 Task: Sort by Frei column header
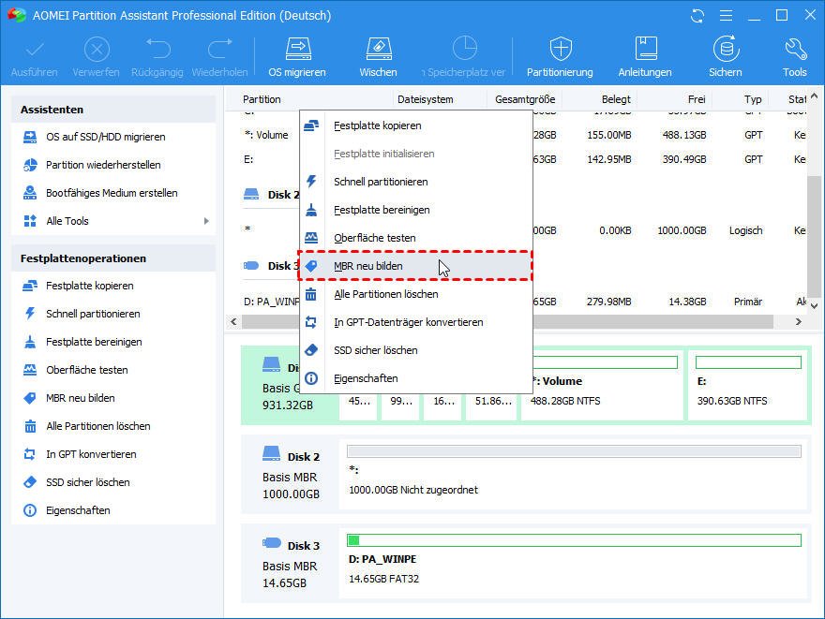point(696,99)
